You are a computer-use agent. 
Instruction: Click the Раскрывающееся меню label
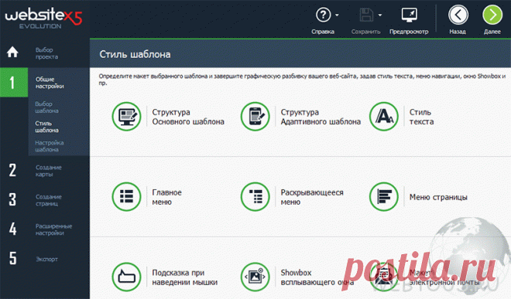point(312,197)
